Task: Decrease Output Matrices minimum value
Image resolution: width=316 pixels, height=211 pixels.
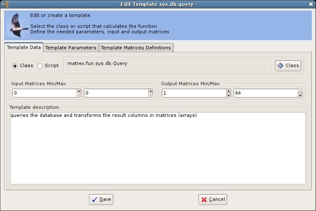Action: click(x=228, y=95)
